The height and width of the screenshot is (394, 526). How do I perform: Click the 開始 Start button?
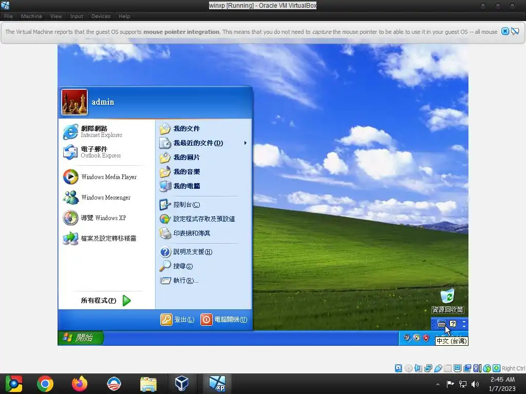click(x=81, y=338)
